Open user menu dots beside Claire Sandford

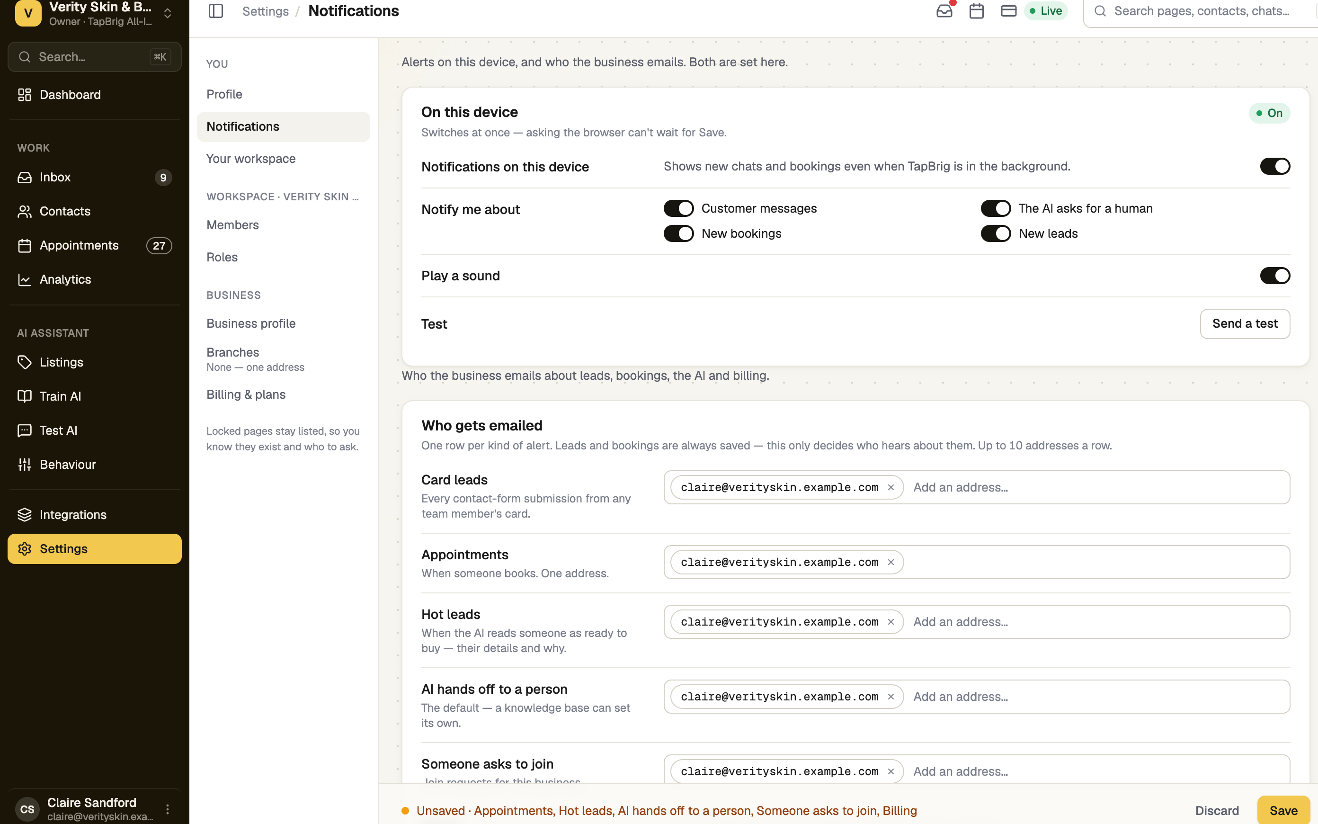click(x=168, y=809)
